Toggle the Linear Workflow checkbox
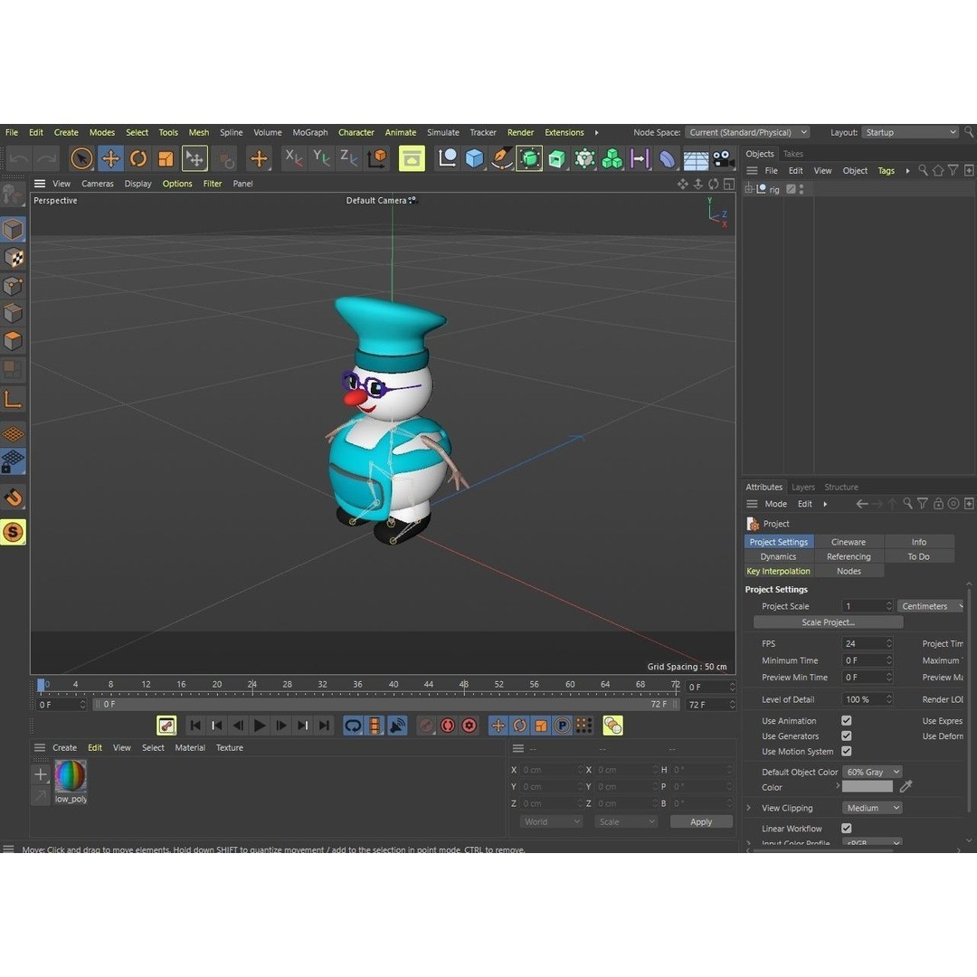This screenshot has height=977, width=977. click(846, 828)
